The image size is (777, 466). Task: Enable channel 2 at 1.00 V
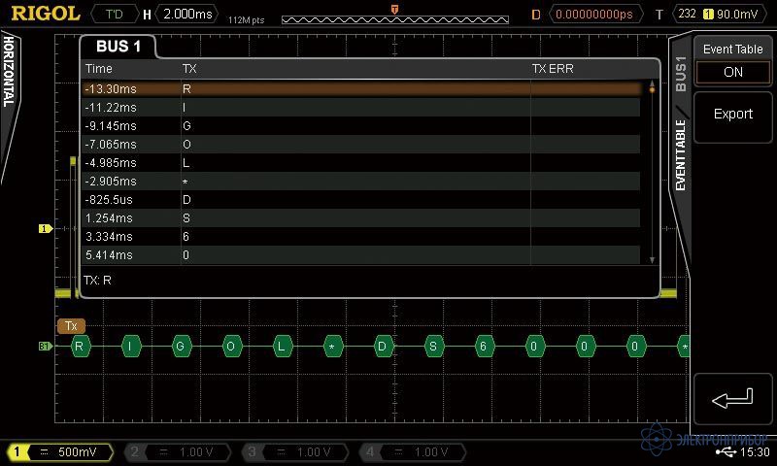[x=178, y=452]
